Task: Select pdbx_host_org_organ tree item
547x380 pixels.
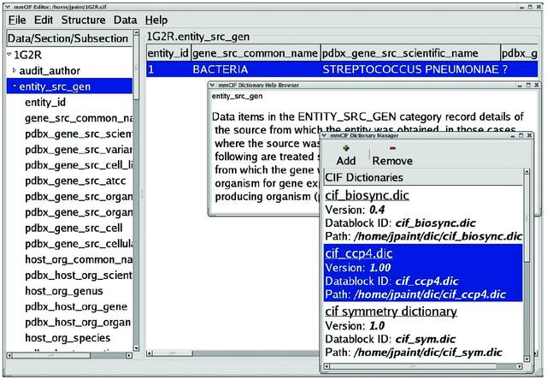Action: (78, 323)
